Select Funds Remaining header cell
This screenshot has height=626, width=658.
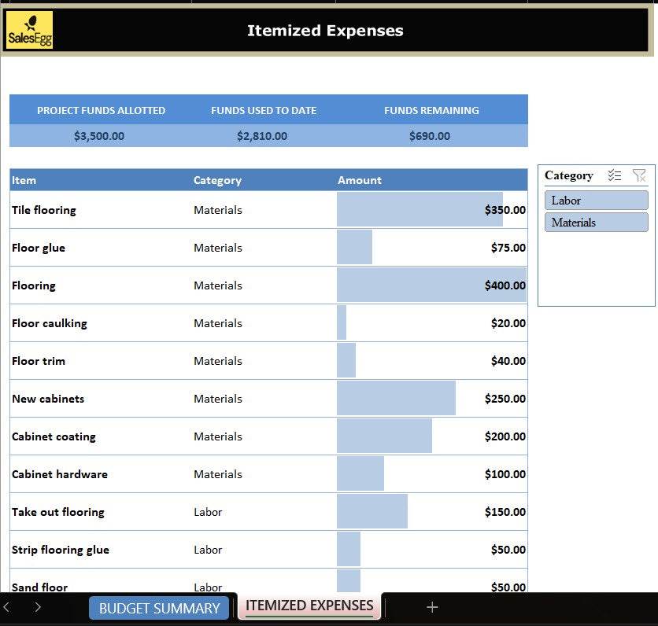pyautogui.click(x=432, y=110)
